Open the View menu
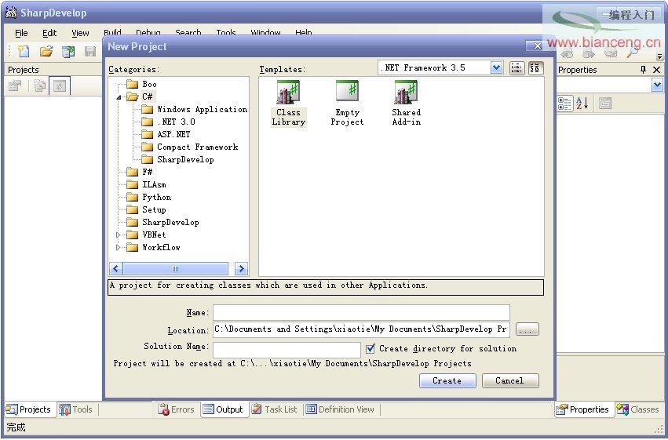The image size is (668, 440). (x=80, y=33)
